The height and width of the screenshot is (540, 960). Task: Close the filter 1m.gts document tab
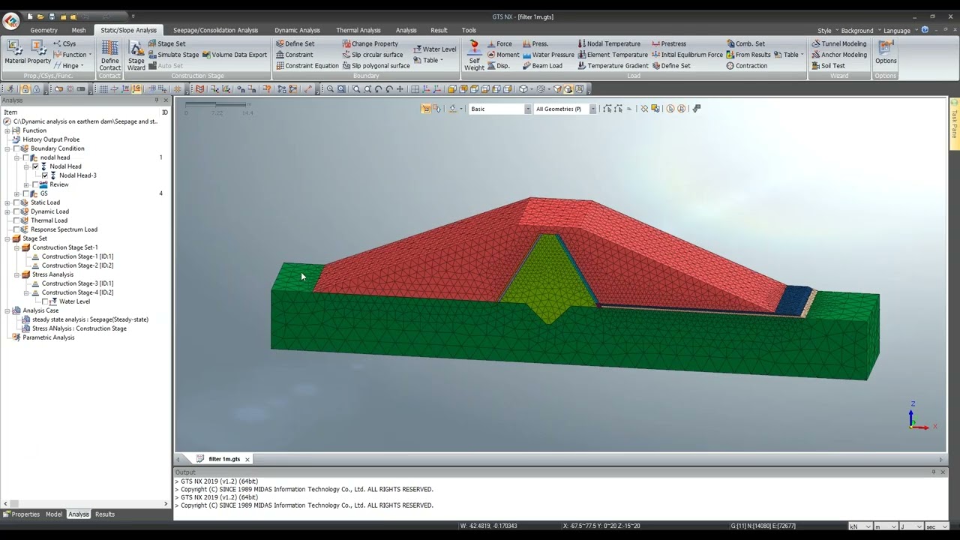point(247,459)
